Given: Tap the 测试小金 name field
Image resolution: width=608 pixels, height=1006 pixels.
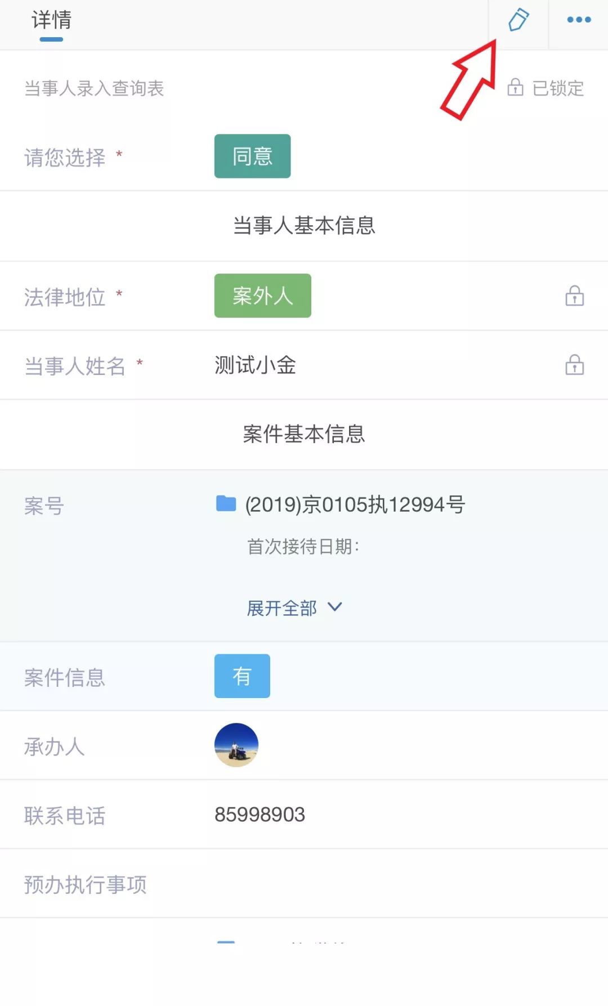Looking at the screenshot, I should 255,365.
